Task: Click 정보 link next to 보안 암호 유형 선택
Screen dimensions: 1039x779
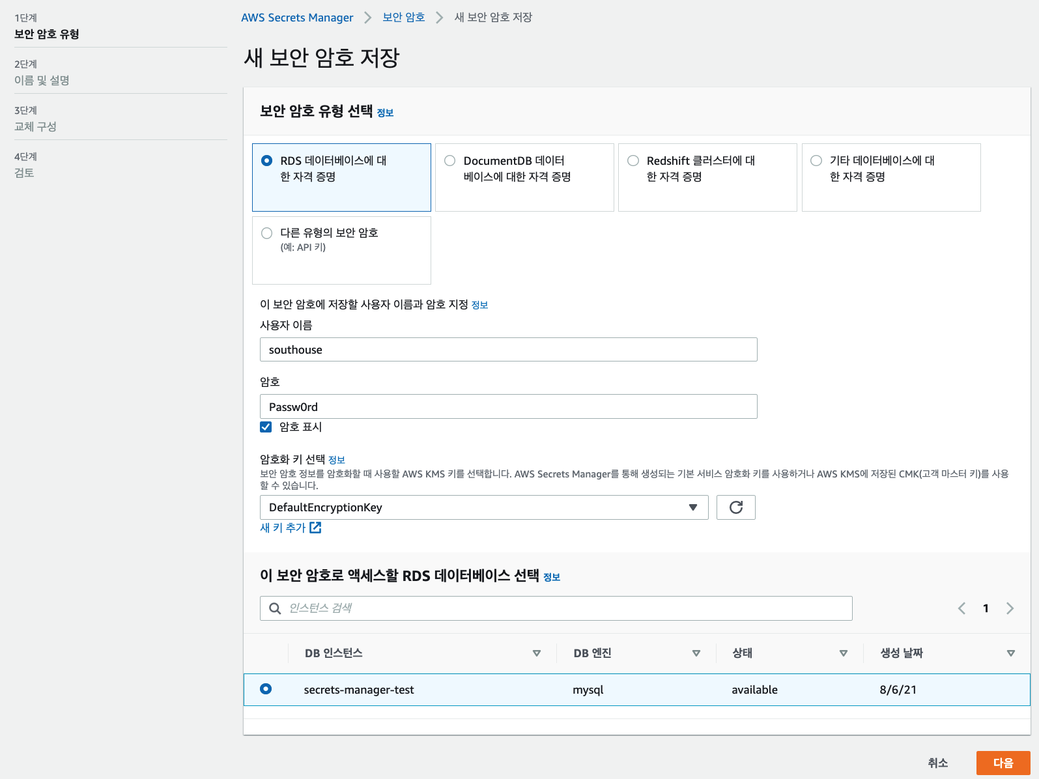Action: pyautogui.click(x=386, y=113)
